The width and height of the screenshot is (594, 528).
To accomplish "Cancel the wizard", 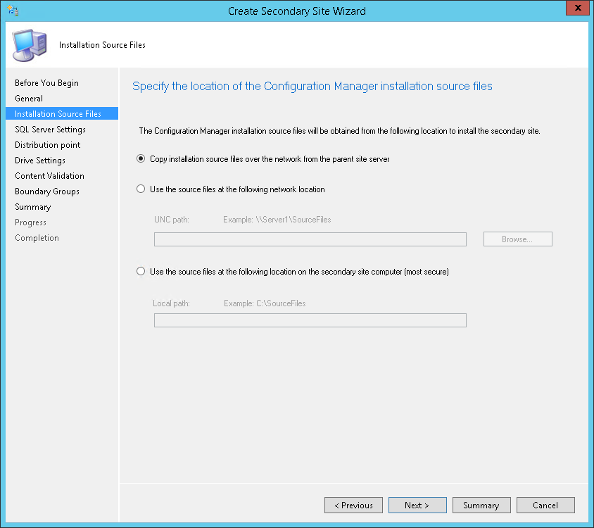I will click(x=545, y=505).
